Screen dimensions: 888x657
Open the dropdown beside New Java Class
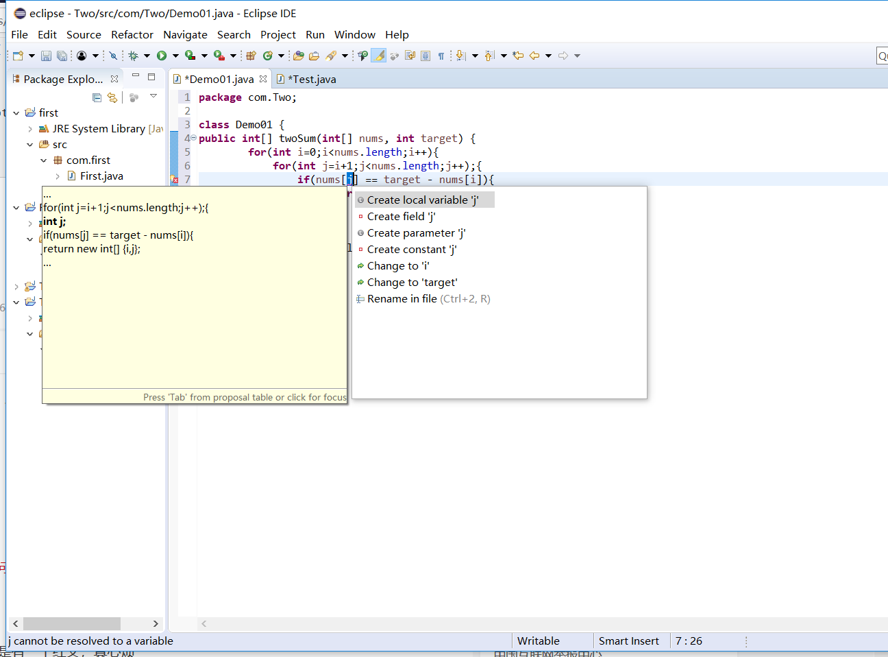point(281,56)
